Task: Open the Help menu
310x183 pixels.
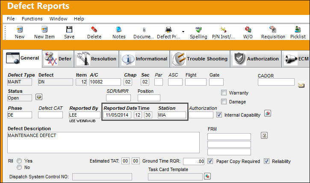Action: [x=79, y=19]
